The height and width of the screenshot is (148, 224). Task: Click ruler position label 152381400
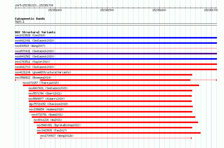click(x=55, y=10)
